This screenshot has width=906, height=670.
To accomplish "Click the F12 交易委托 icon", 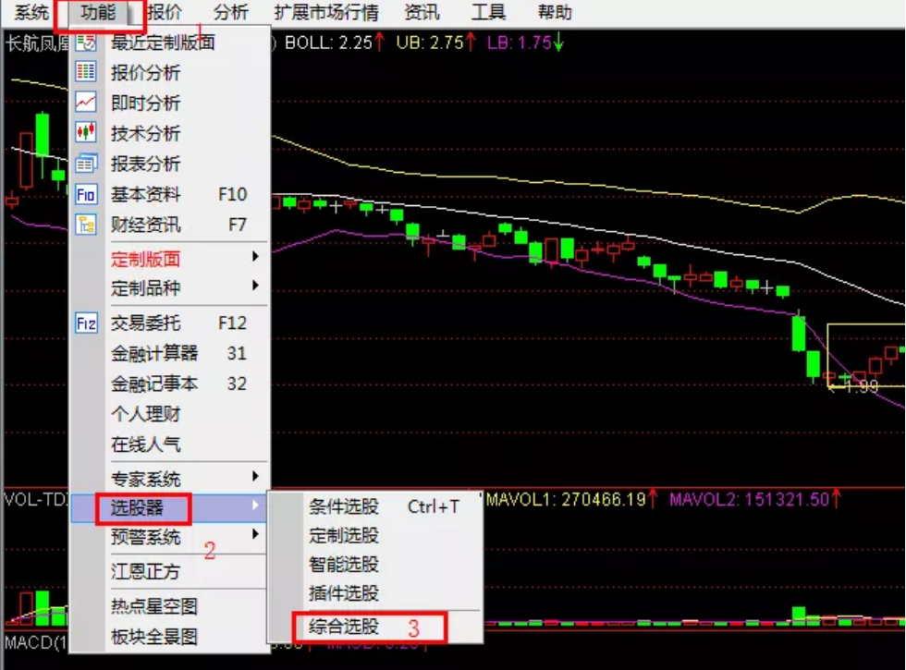I will pos(86,323).
